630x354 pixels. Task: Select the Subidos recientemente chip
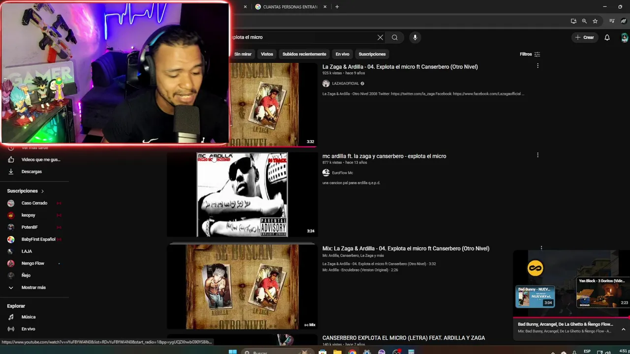point(304,54)
